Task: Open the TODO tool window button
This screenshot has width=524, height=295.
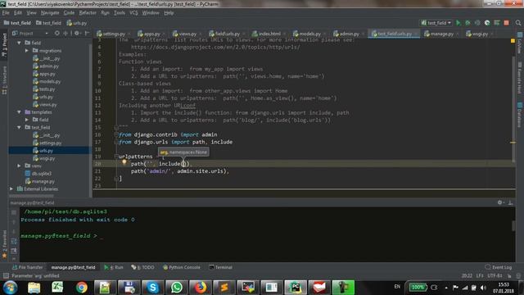Action: click(142, 267)
